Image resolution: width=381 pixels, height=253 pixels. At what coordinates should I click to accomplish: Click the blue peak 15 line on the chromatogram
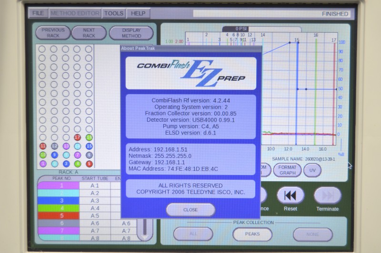coord(297,93)
